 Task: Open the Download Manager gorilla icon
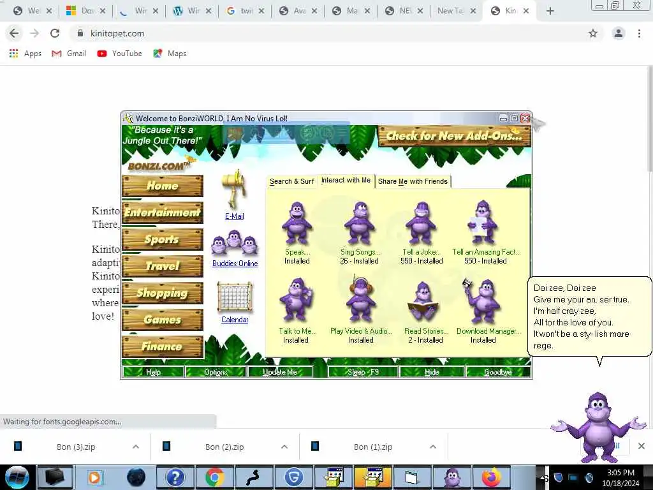[482, 301]
